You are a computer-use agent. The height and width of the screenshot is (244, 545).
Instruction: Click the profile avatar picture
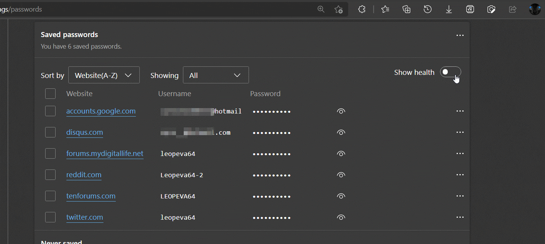coord(535,9)
